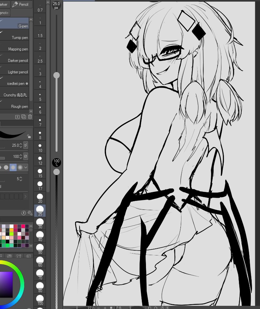Click the stabilization 5 stepper arrows
The width and height of the screenshot is (260, 309).
pyautogui.click(x=21, y=179)
